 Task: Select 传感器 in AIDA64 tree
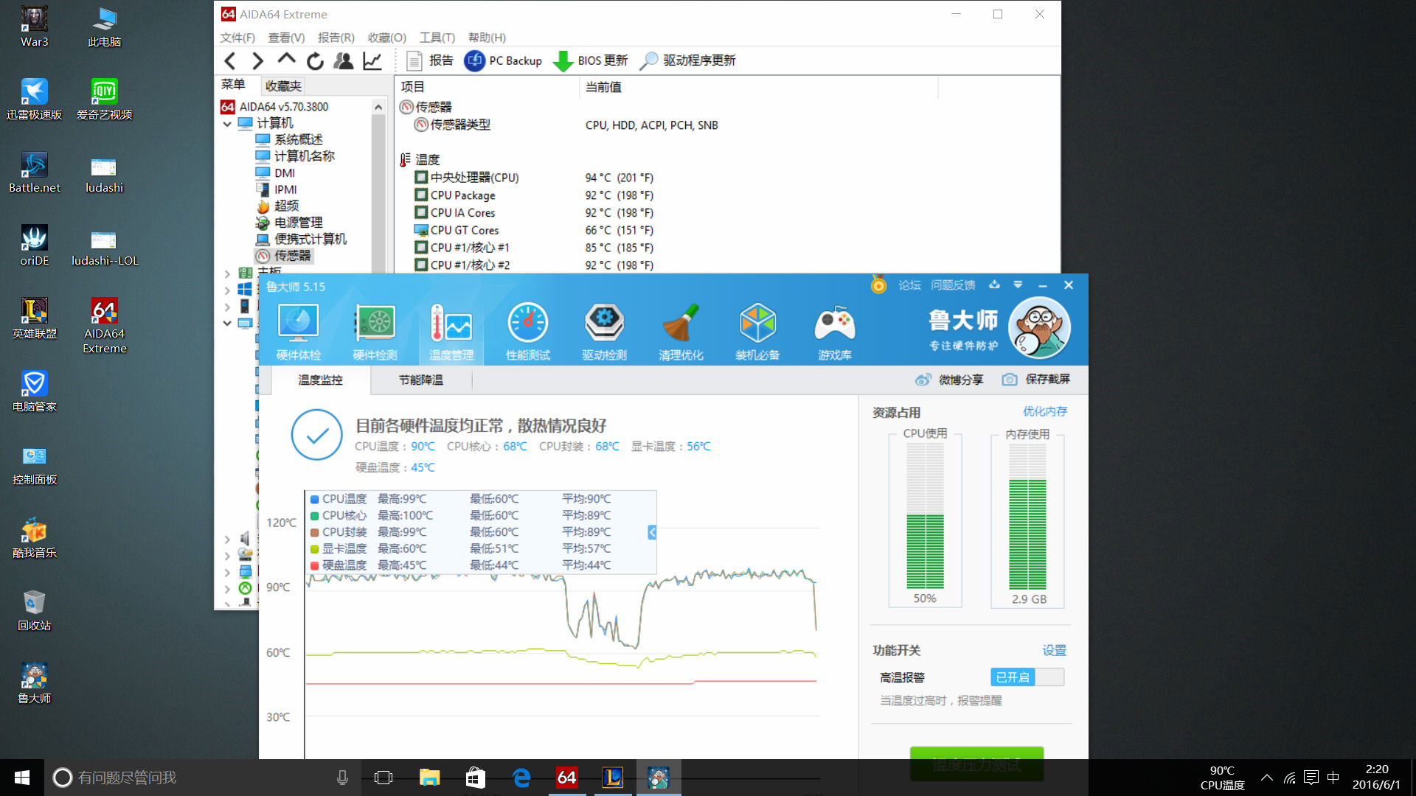click(284, 256)
